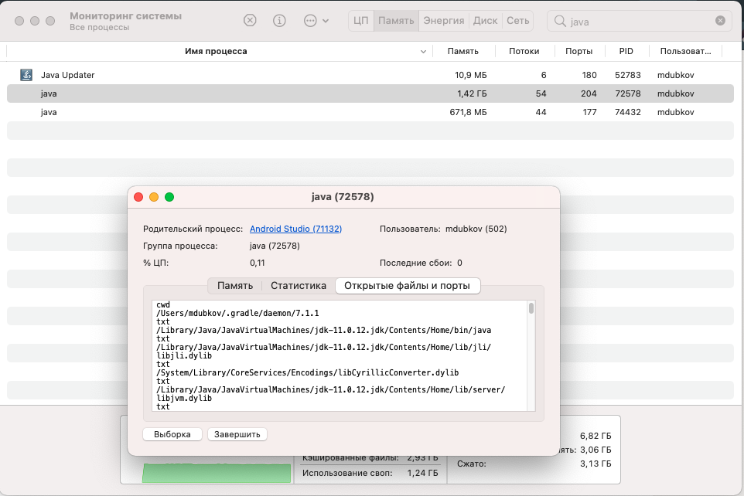The width and height of the screenshot is (744, 496).
Task: Click the Группа процесса value java (72578)
Action: click(x=275, y=246)
